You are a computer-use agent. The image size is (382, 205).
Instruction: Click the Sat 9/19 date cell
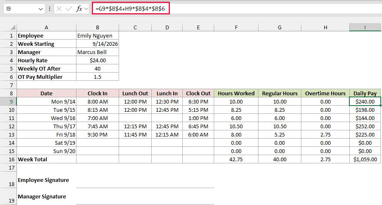click(46, 143)
